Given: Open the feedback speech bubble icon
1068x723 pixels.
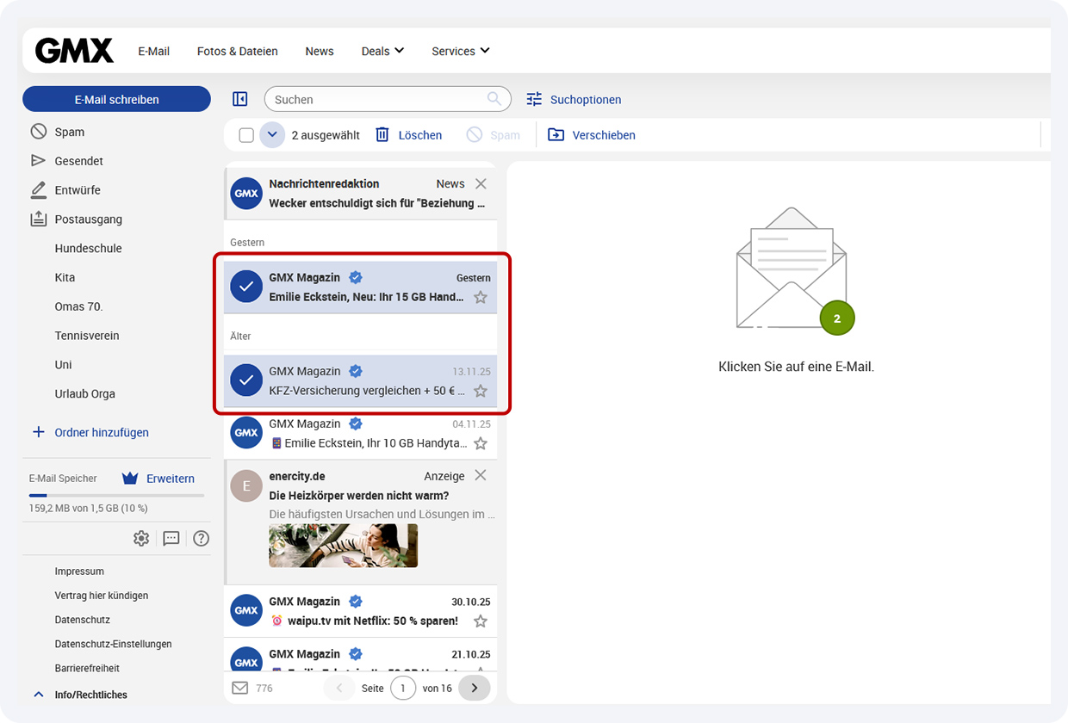Looking at the screenshot, I should tap(171, 538).
